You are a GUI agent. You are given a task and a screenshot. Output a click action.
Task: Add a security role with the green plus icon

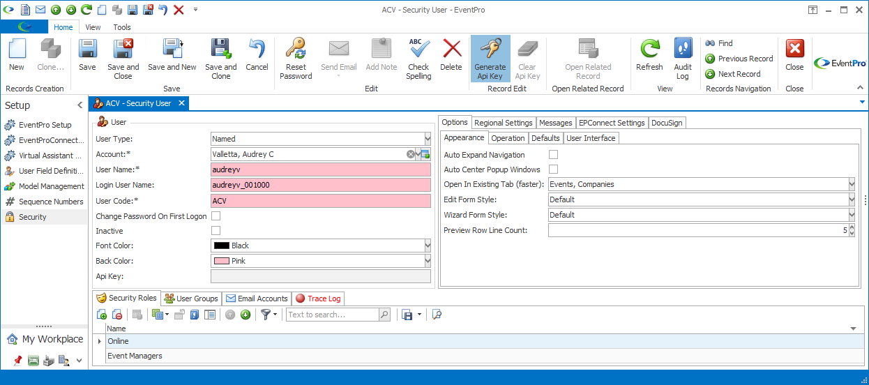tap(102, 315)
